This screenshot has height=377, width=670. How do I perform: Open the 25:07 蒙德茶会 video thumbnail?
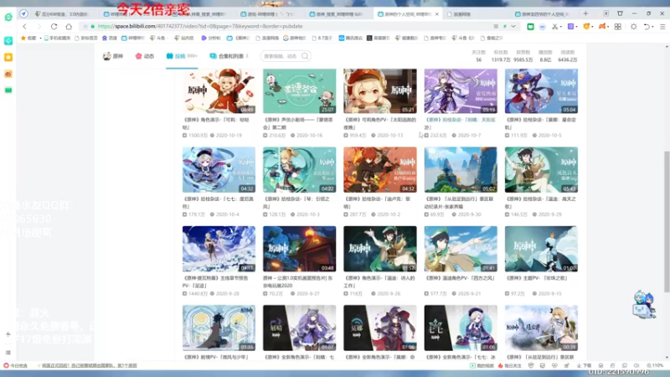[x=300, y=91]
